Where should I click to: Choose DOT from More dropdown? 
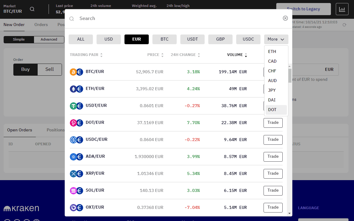coord(276,110)
